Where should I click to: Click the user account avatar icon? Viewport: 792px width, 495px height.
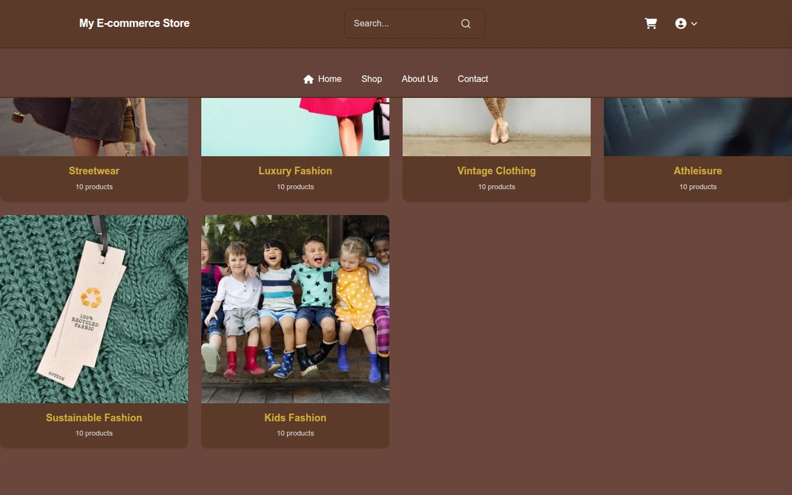coord(680,24)
